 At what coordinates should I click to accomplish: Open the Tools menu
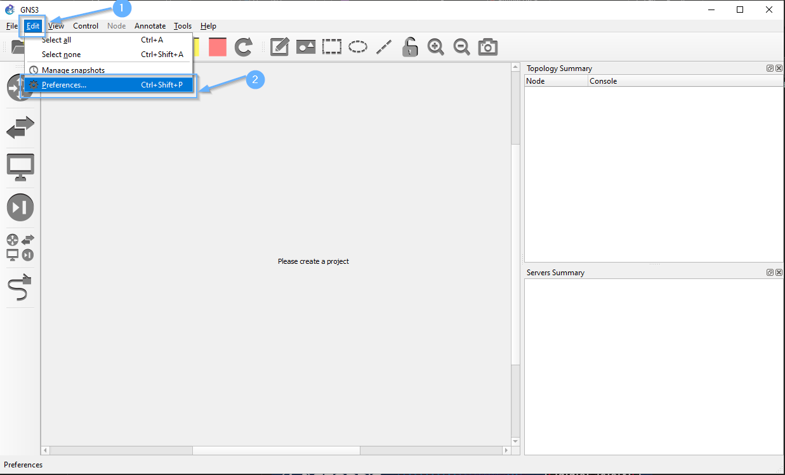pos(183,26)
